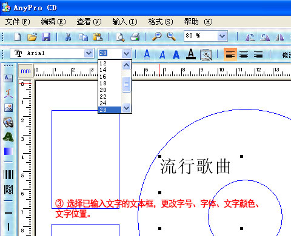This screenshot has width=291, height=236.
Task: Expand the Arial font dropdown
Action: click(x=89, y=53)
